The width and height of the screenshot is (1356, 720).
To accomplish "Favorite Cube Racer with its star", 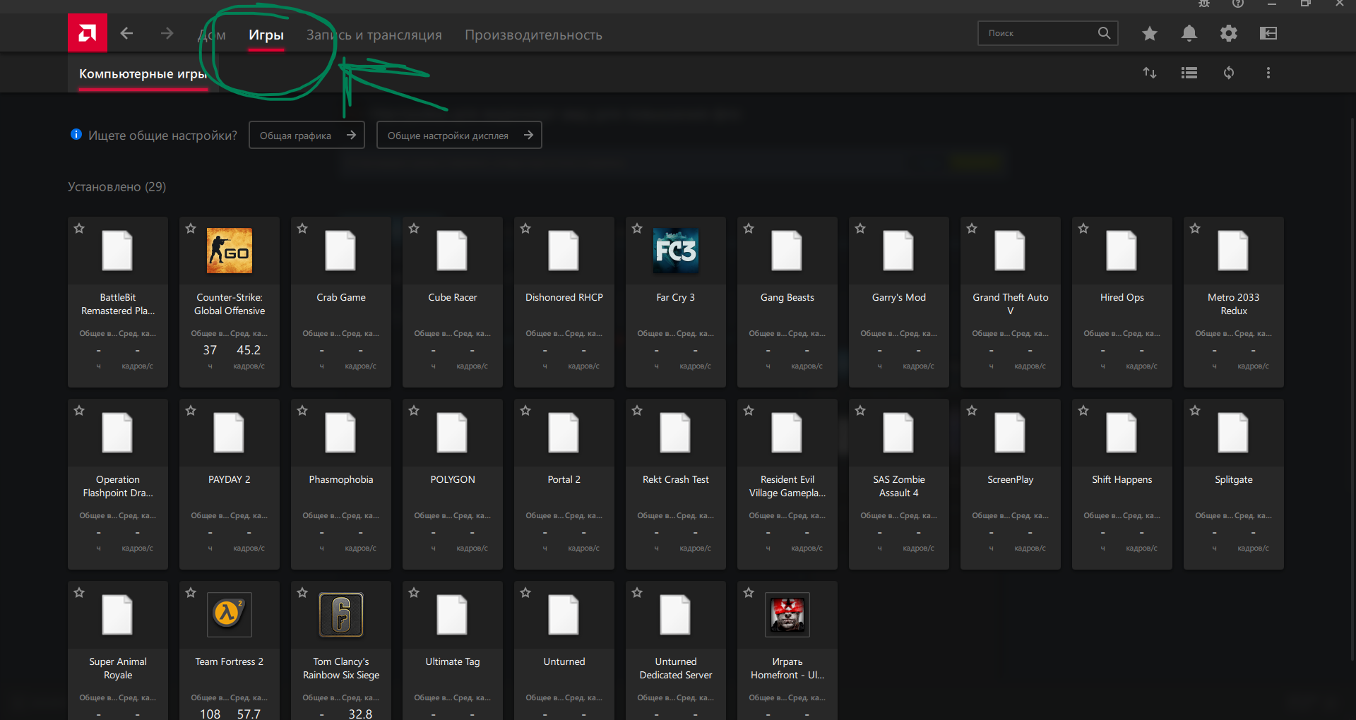I will point(414,229).
